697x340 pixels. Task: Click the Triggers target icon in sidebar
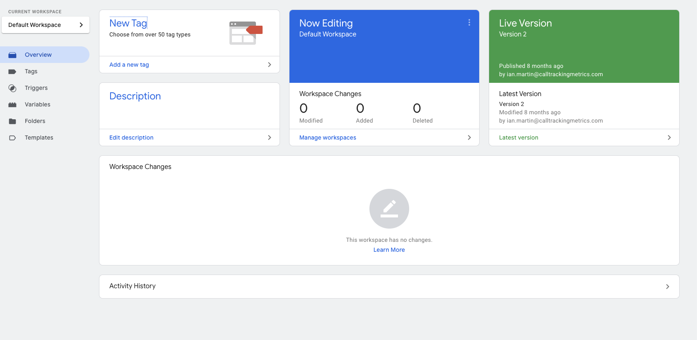pyautogui.click(x=12, y=88)
